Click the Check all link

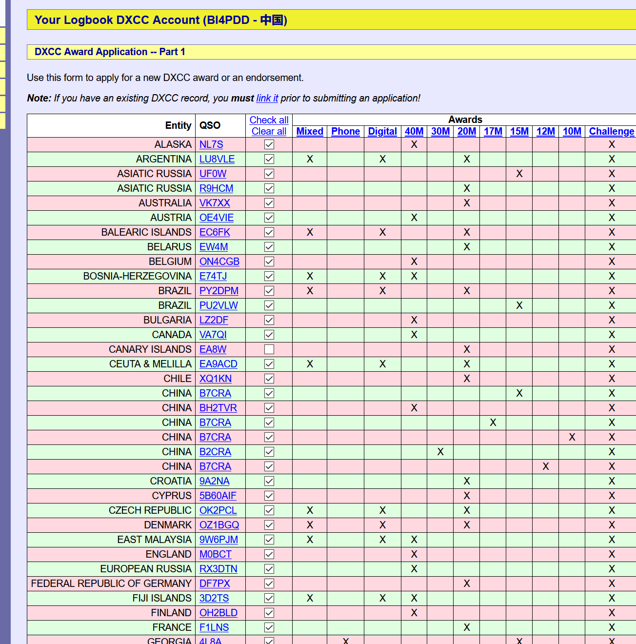pos(269,120)
